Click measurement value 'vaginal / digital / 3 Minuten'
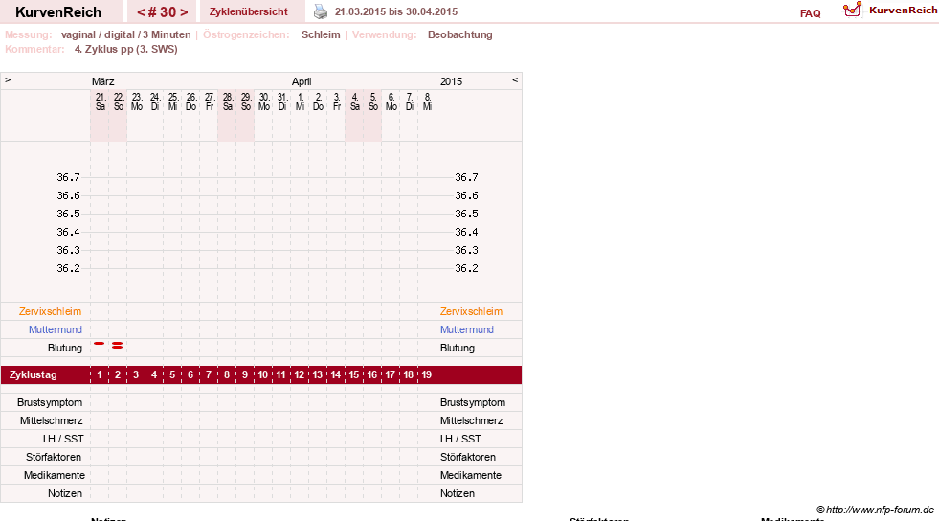Screen dimensions: 939x521 [125, 34]
